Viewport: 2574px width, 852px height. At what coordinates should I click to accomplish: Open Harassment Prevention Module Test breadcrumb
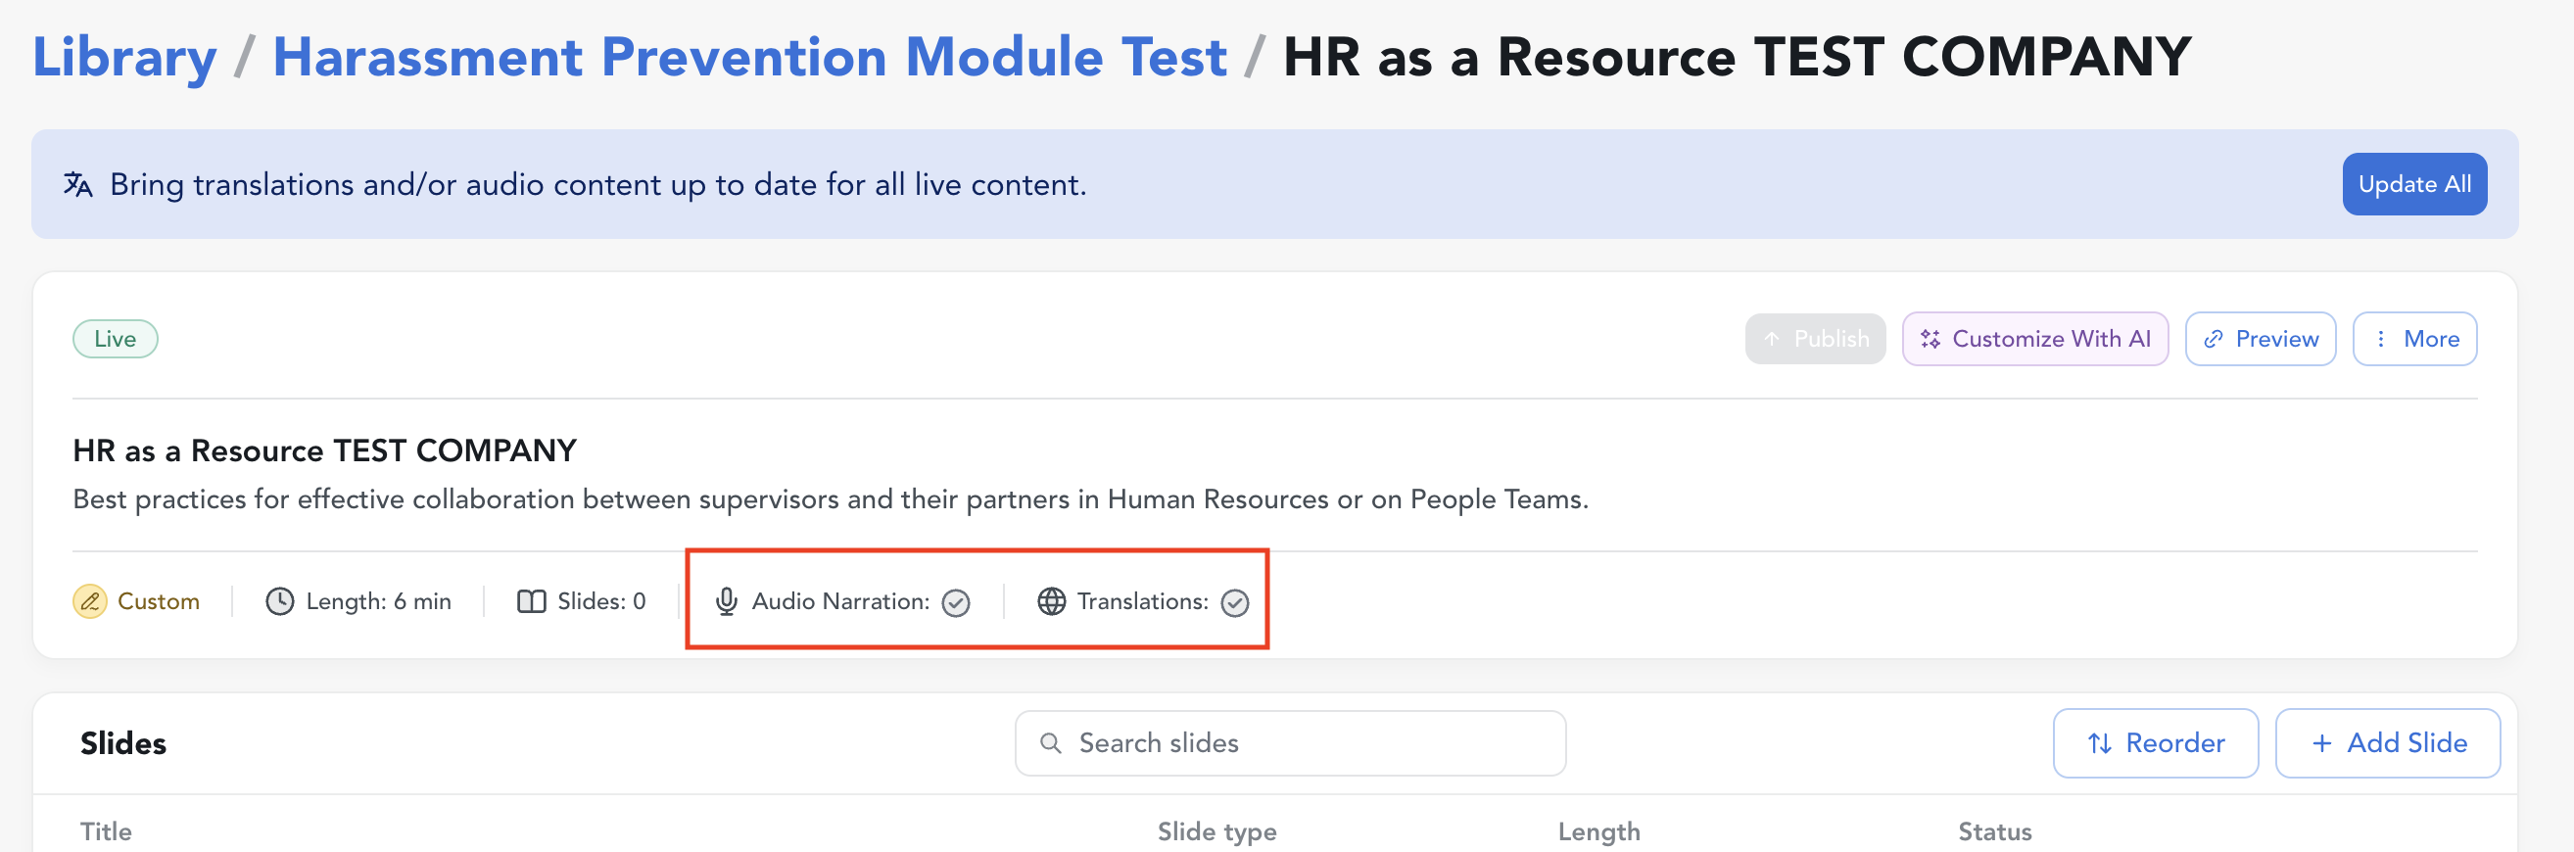749,57
